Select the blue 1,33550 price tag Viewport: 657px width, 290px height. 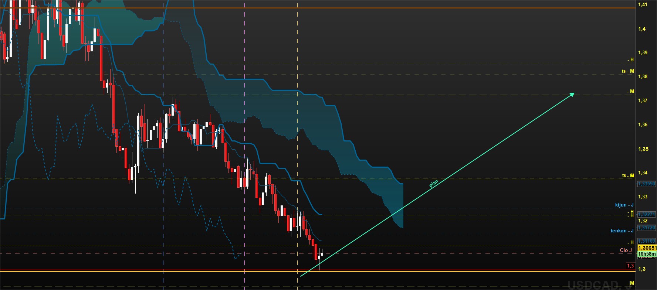(x=646, y=184)
